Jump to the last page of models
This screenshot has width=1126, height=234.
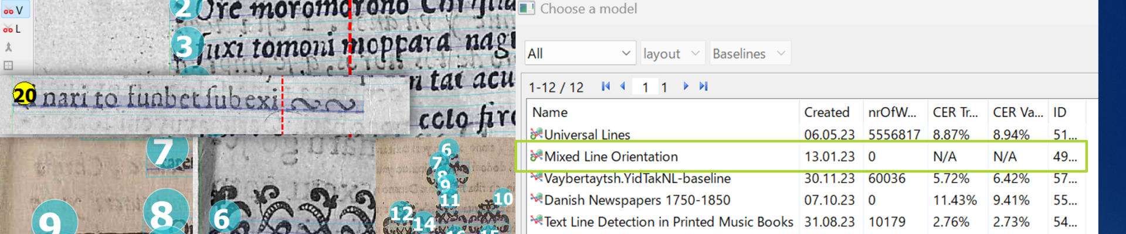[x=703, y=87]
